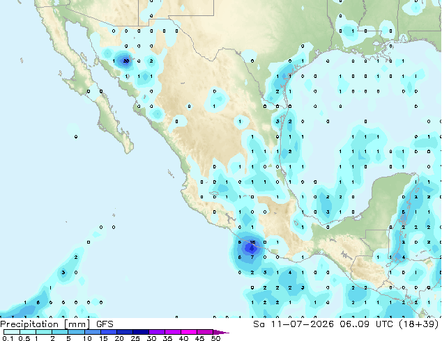Screen dimensions: 442x341
Task: Click the '40' legend scale label
Action: 183,338
